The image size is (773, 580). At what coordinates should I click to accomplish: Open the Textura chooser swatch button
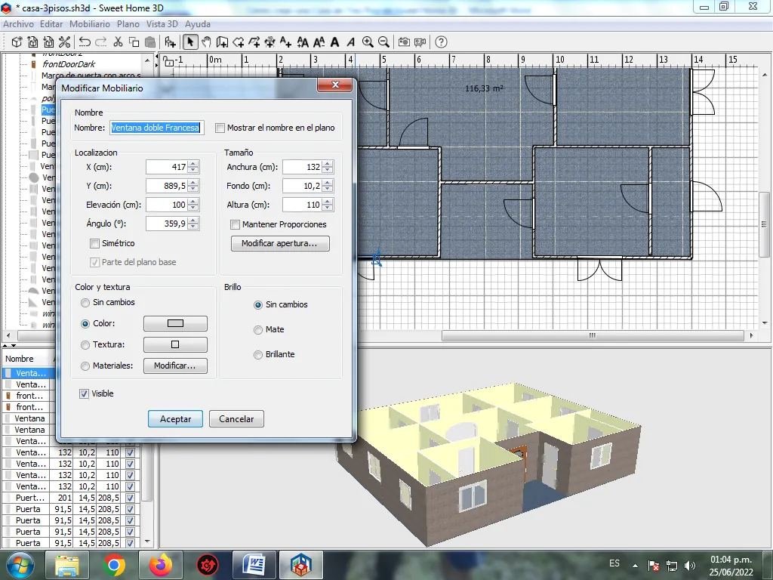(175, 344)
